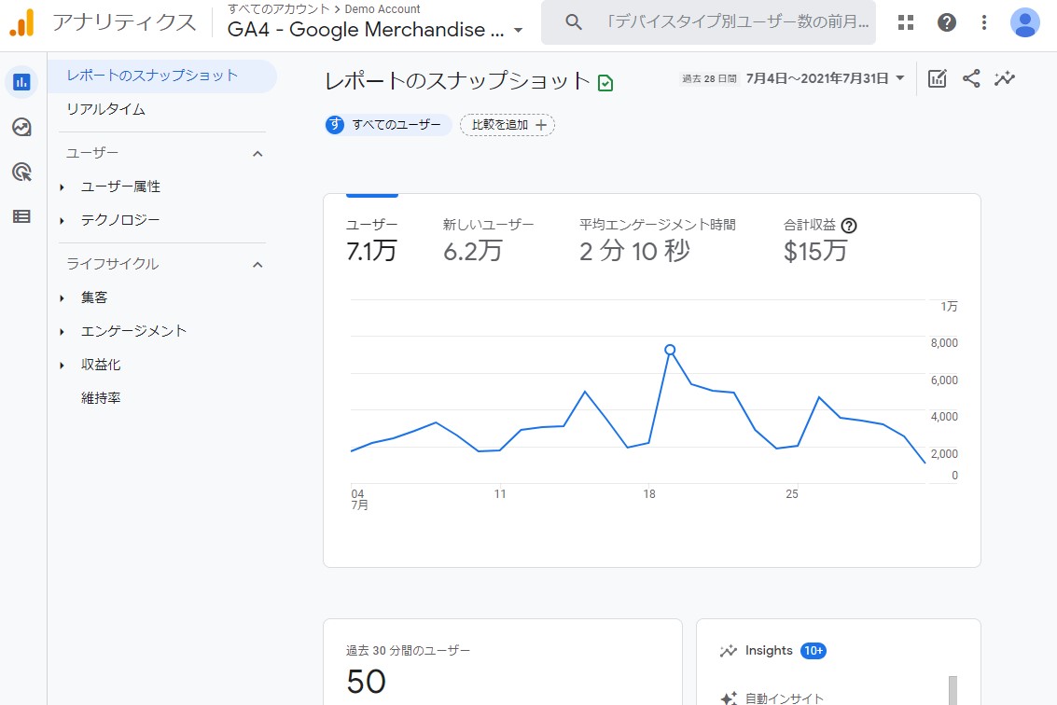
Task: Click the 自動インサイト sparkle icon
Action: pyautogui.click(x=729, y=698)
